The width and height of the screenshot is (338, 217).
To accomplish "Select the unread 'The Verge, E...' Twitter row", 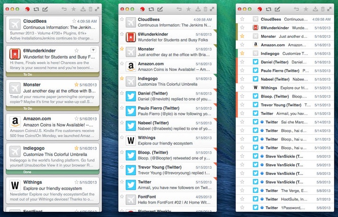I will pos(285,191).
